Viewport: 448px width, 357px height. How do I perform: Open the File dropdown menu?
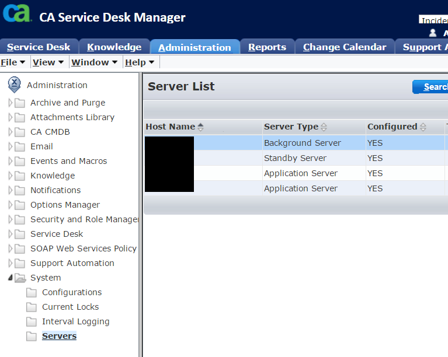click(x=13, y=62)
